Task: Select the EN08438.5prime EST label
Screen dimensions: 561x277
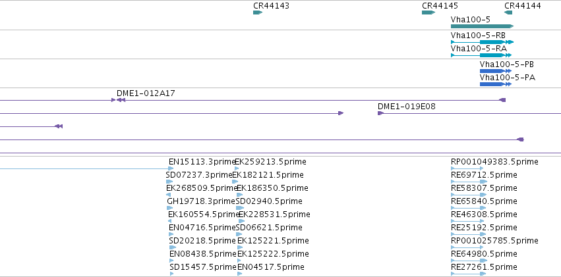Action: click(x=203, y=254)
